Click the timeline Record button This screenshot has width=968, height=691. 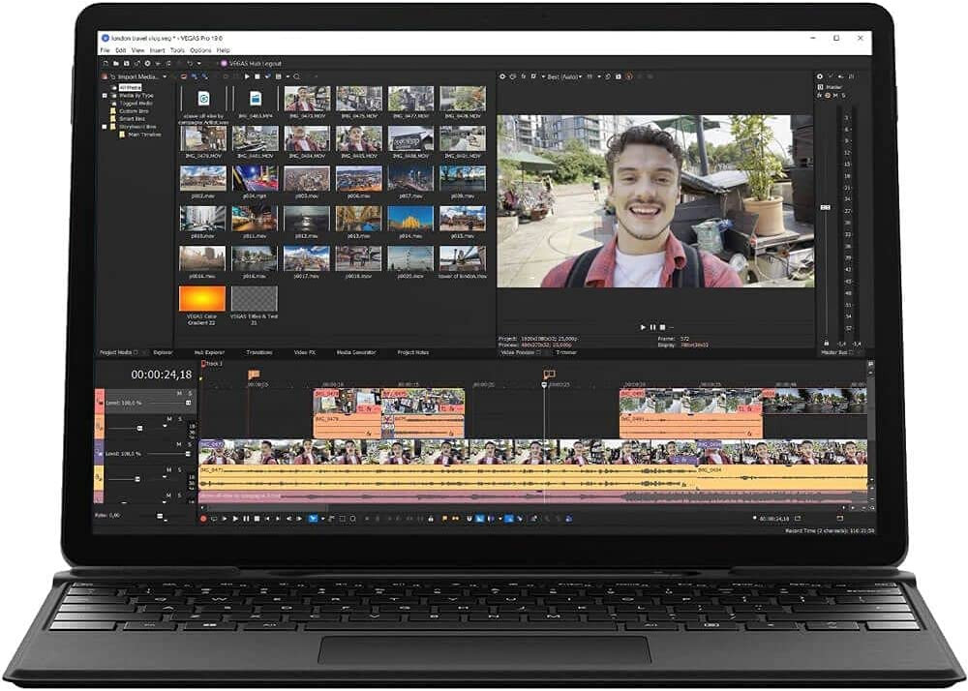coord(203,519)
